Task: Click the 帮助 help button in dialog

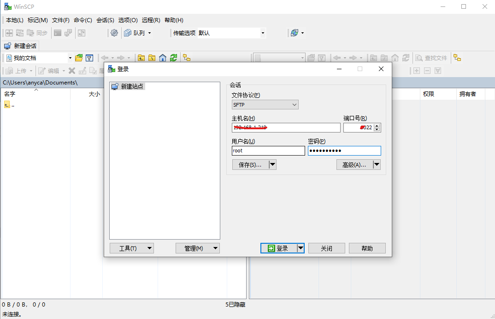Action: pyautogui.click(x=367, y=248)
